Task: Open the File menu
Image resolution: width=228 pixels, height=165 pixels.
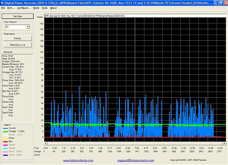Action: [3, 7]
